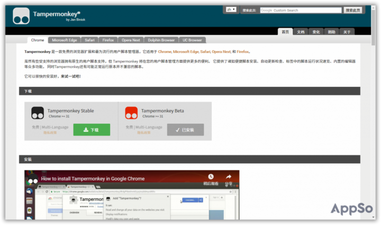Viewport: 381px width, 225px height.
Task: Click the grey 已安装 installed button
Action: (x=185, y=130)
